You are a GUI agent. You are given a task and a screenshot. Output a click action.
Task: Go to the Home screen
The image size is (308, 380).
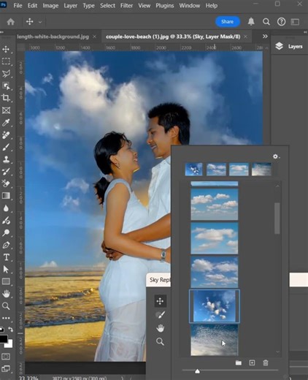tap(10, 22)
